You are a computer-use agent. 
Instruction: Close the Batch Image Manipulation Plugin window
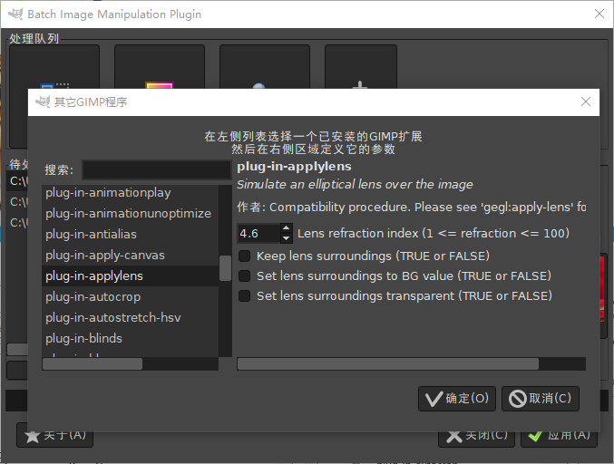599,14
